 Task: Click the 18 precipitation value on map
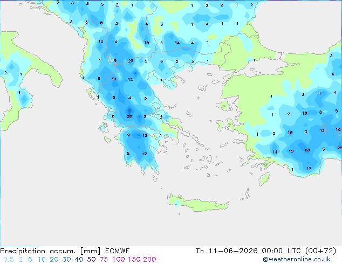point(290,133)
